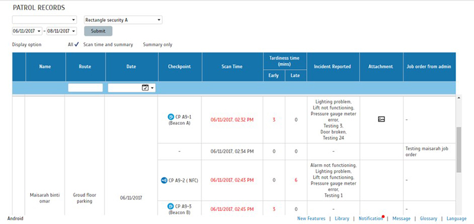Click the 06/11/2017 date cell in the table
474x224 pixels.
(x=131, y=198)
